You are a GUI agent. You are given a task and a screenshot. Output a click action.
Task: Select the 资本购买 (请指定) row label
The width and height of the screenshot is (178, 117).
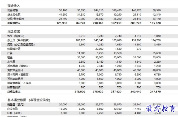point(18,74)
